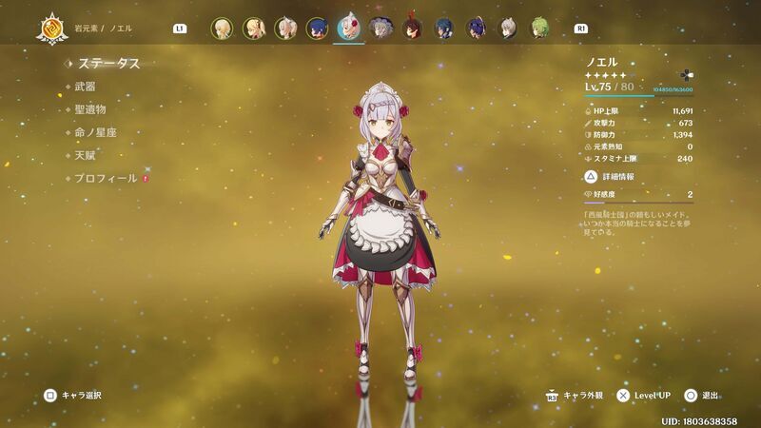Click Noelle's character description text
This screenshot has width=761, height=428.
pyautogui.click(x=636, y=224)
